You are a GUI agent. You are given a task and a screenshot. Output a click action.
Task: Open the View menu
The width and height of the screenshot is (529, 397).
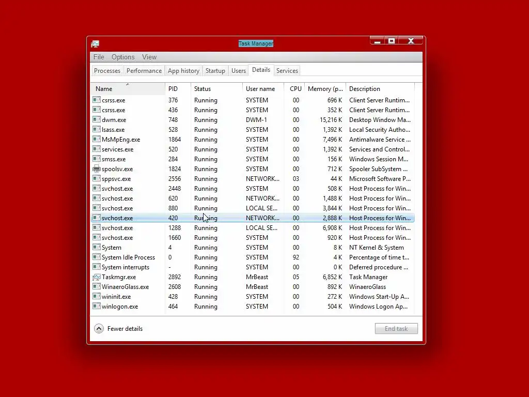(149, 57)
